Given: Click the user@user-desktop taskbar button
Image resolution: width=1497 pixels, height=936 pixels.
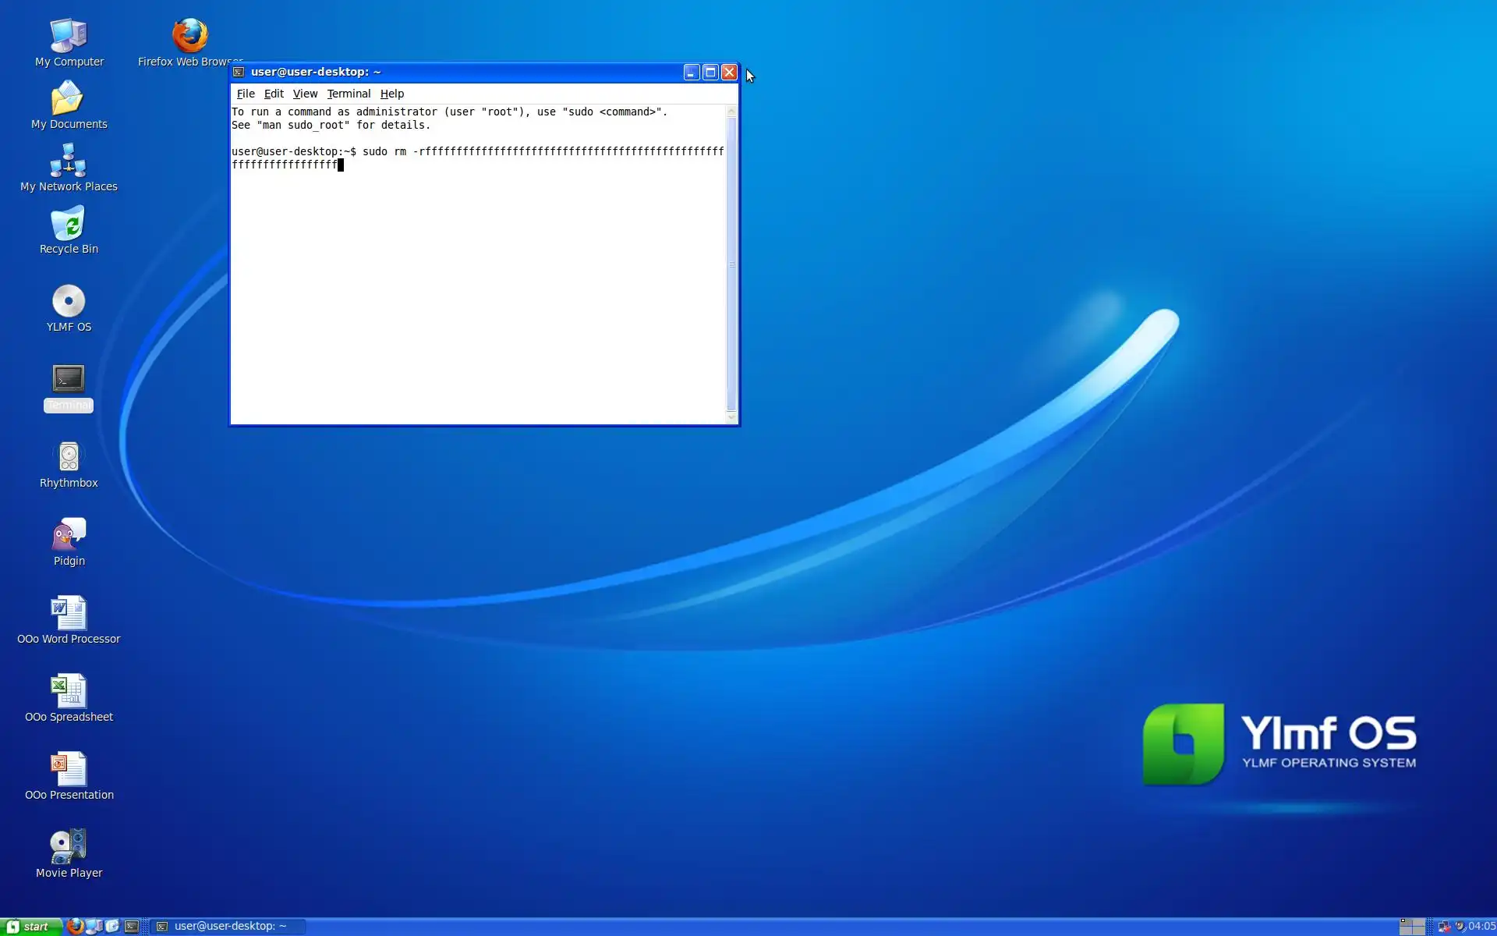Looking at the screenshot, I should click(228, 927).
